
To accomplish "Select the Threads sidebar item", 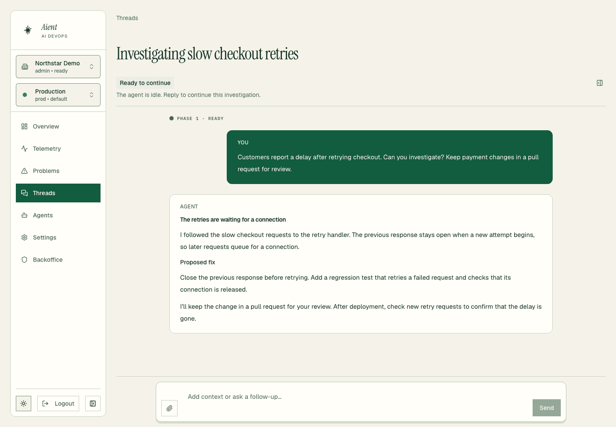I will [x=58, y=193].
